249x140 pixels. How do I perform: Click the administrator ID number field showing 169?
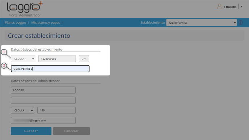(x=56, y=110)
